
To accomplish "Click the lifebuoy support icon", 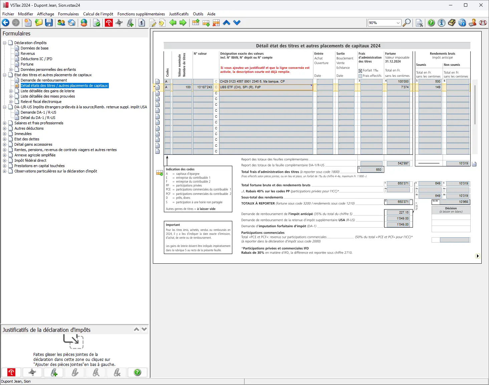I will 483,23.
